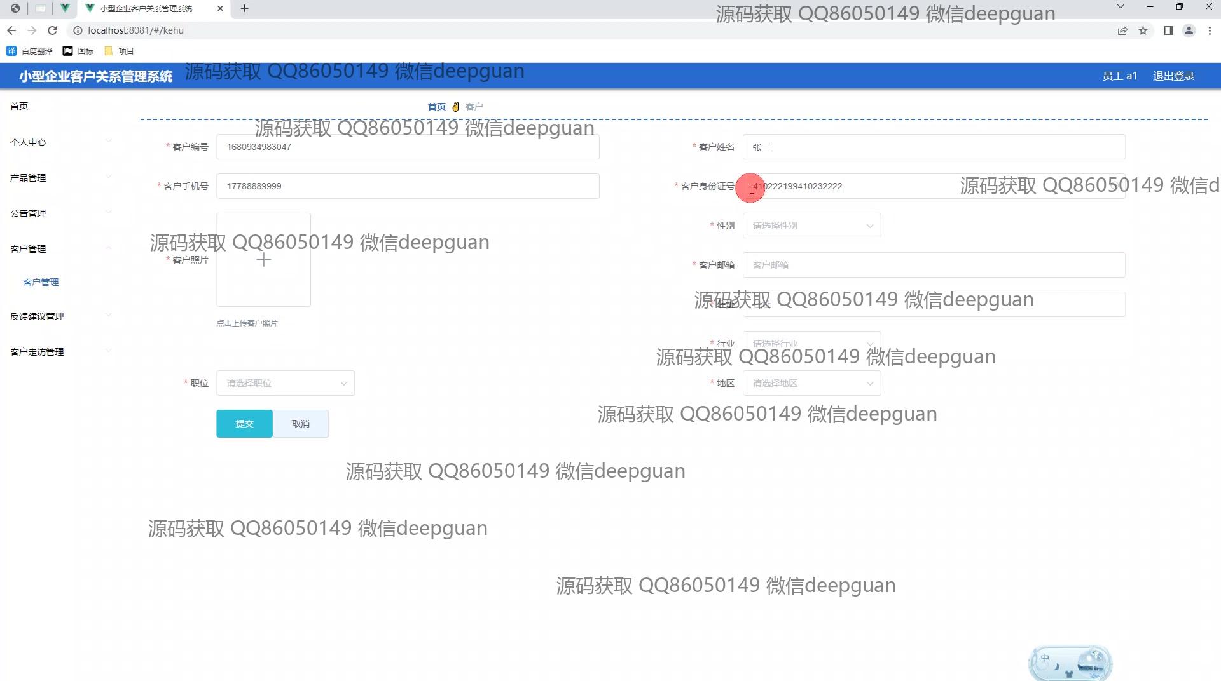Open the 地区 region dropdown

(811, 383)
